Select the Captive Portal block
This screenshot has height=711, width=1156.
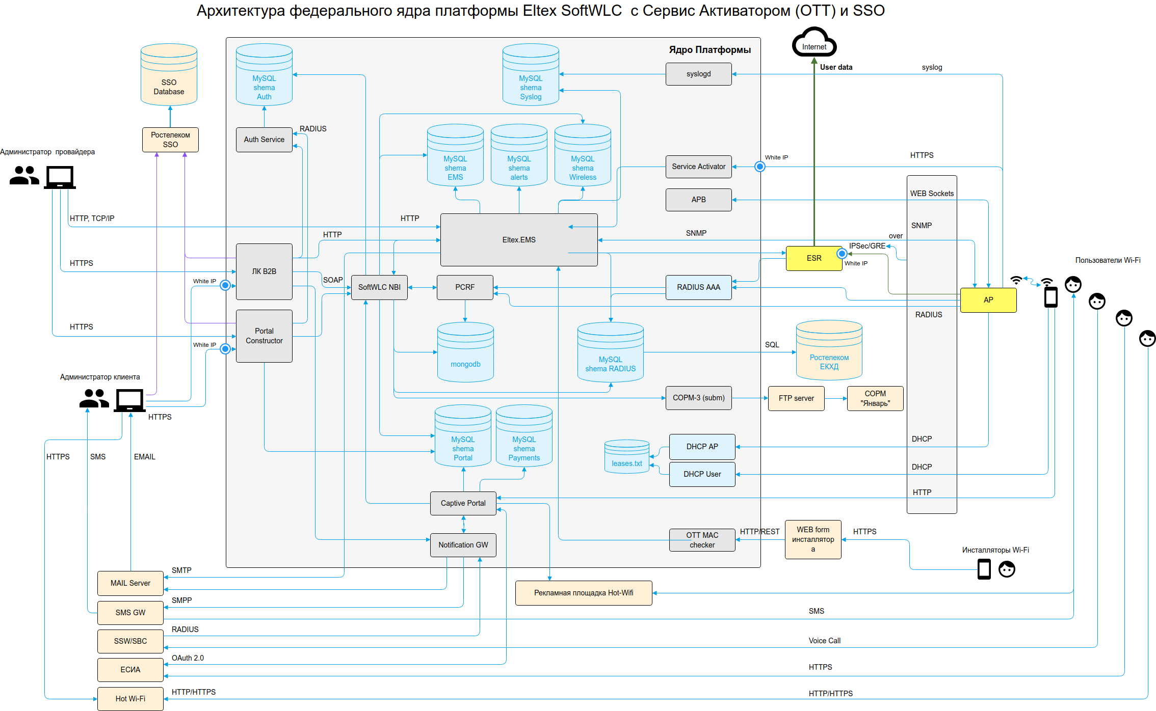[x=463, y=503]
